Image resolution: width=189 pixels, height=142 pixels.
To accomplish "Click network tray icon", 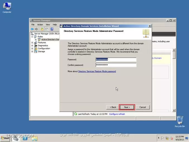I will (167, 138).
